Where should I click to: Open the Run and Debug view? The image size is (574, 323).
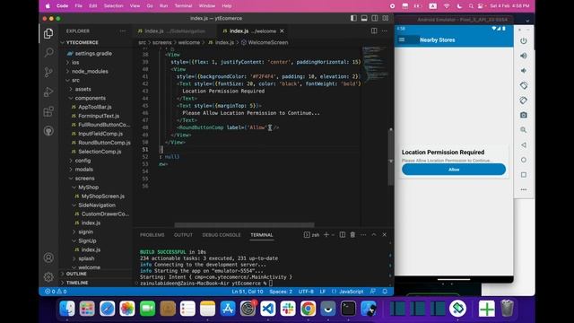tap(48, 92)
